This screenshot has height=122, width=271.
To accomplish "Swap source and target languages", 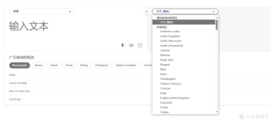I will [147, 12].
